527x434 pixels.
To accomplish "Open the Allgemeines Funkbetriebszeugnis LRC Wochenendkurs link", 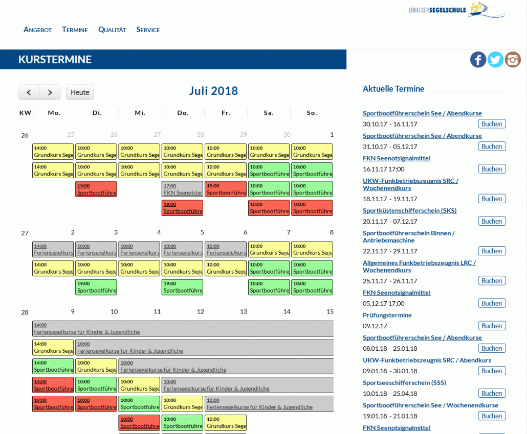I will point(419,266).
